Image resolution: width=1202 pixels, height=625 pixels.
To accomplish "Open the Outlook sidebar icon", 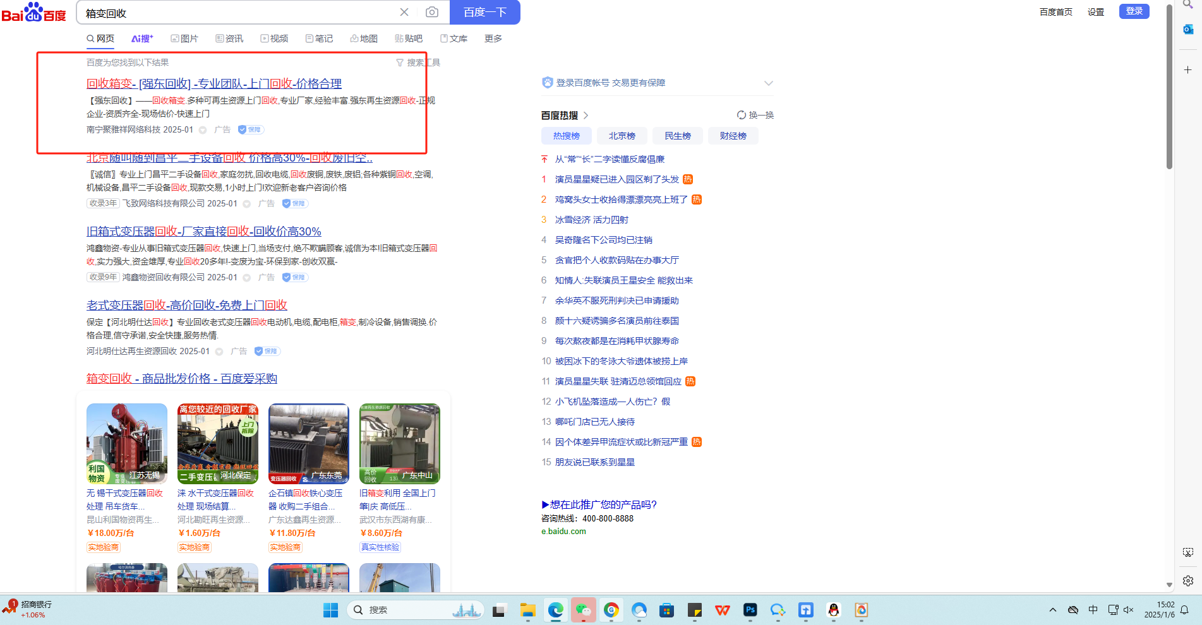I will pos(1188,29).
